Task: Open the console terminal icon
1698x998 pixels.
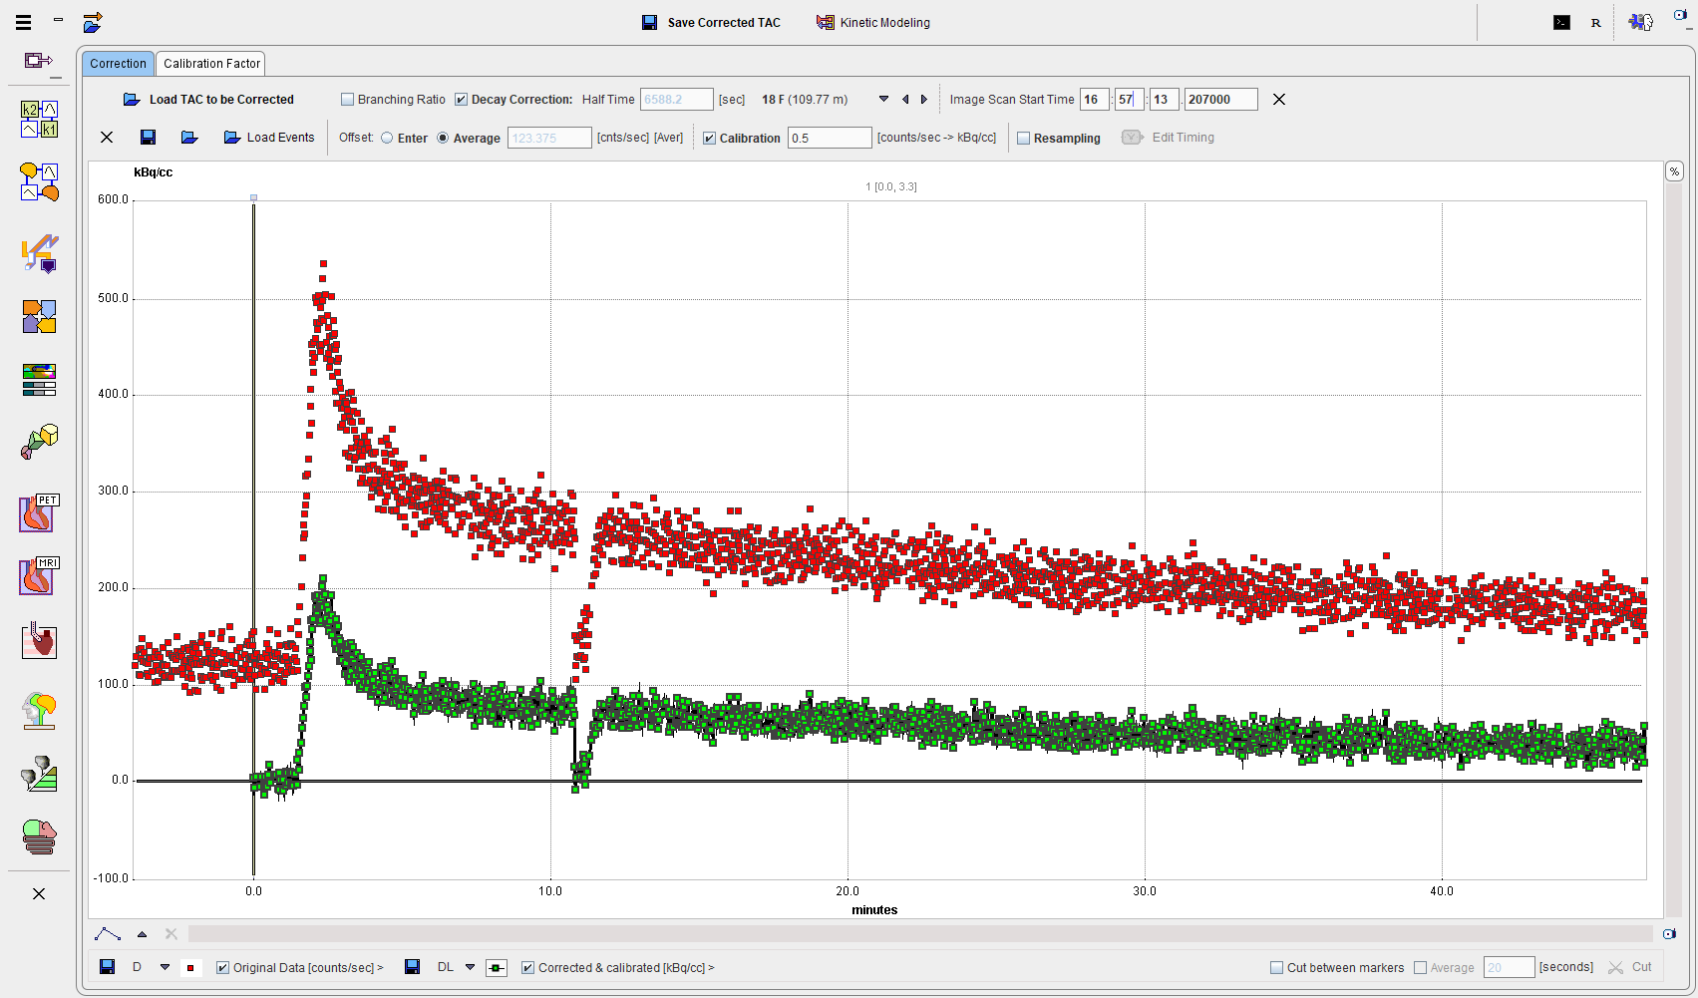Action: click(x=1561, y=22)
